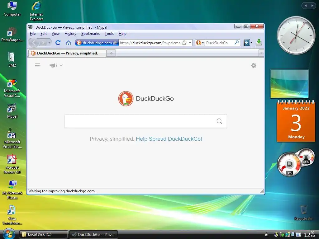Show next sidebar gadgets with right arrow
The image size is (319, 239).
tap(312, 6)
